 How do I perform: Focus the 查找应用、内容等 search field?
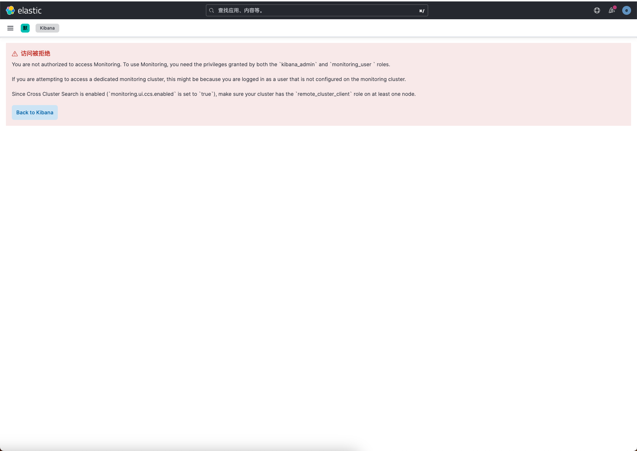(x=315, y=10)
